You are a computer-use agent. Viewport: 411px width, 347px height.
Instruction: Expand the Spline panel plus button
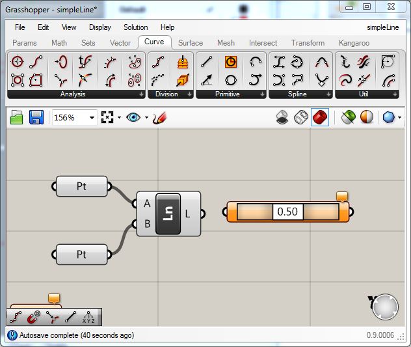pyautogui.click(x=328, y=94)
